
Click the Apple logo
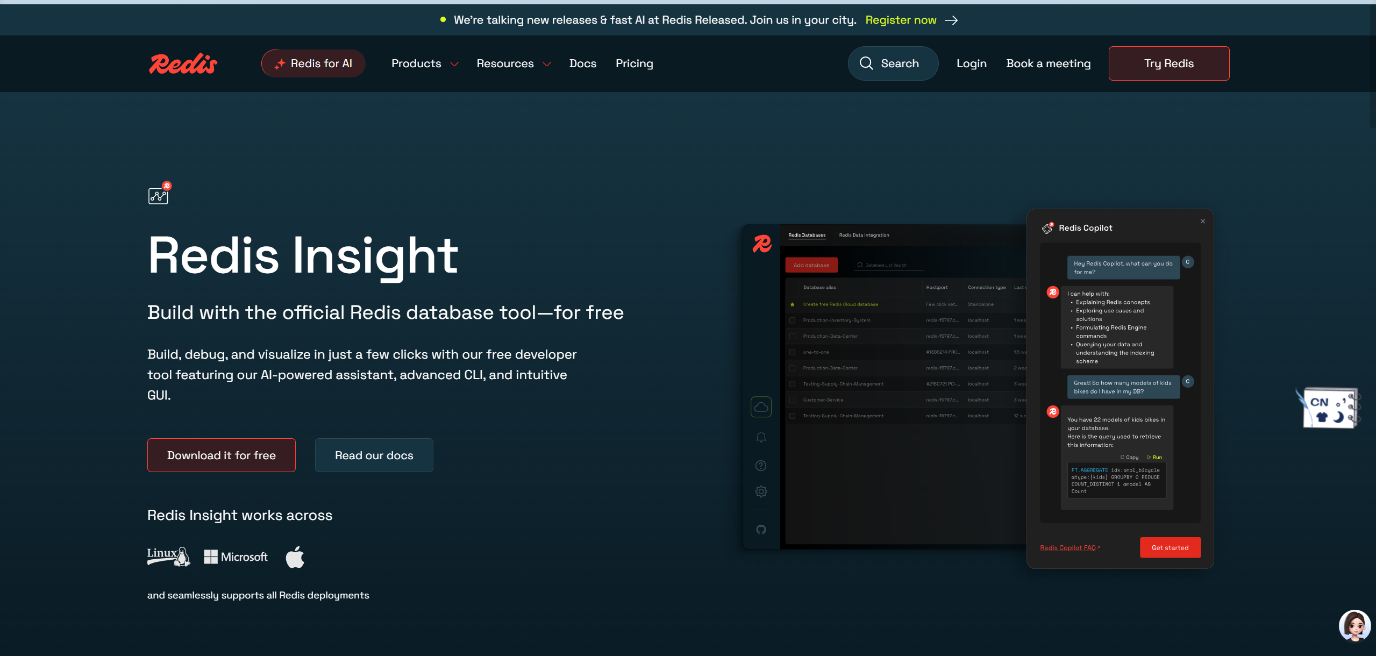tap(295, 557)
